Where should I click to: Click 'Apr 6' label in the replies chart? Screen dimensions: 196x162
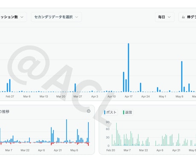click(160, 150)
